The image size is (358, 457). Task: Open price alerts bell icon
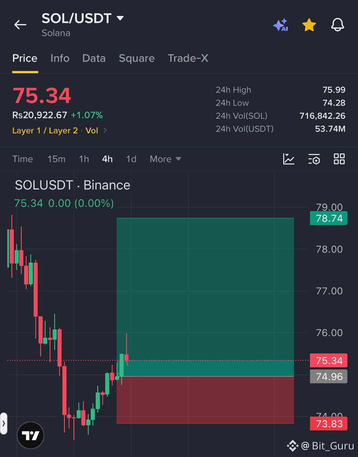[338, 25]
